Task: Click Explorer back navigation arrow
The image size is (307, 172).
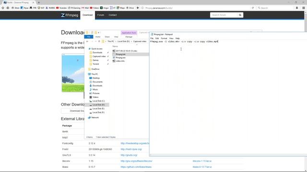Action: [87, 42]
